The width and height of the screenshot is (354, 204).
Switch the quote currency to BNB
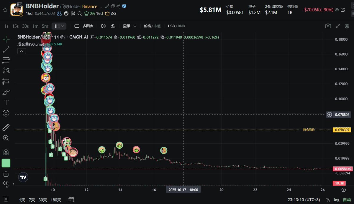coord(181,26)
